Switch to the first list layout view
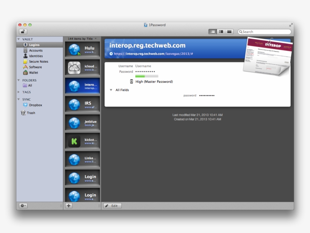 [x=212, y=32]
